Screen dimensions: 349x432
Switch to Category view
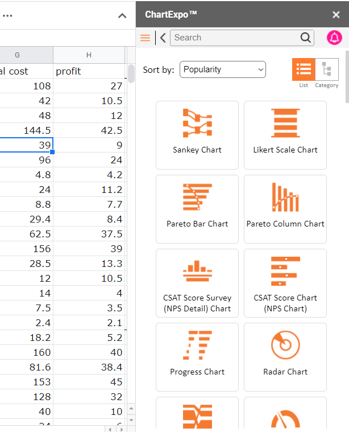pyautogui.click(x=327, y=69)
